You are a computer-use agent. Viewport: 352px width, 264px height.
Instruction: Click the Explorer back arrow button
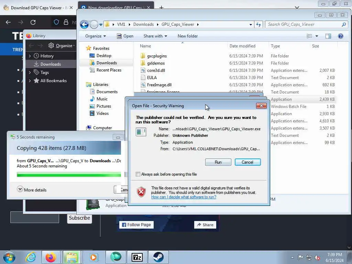[85, 24]
